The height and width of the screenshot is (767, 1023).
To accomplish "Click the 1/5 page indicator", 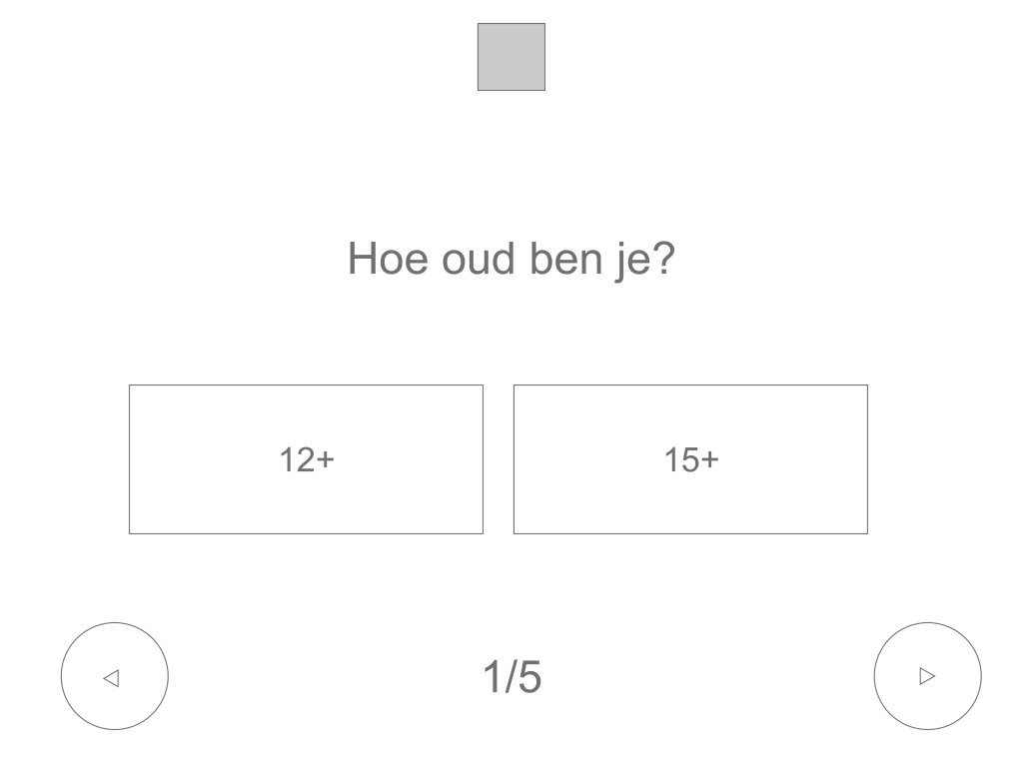I will point(511,676).
